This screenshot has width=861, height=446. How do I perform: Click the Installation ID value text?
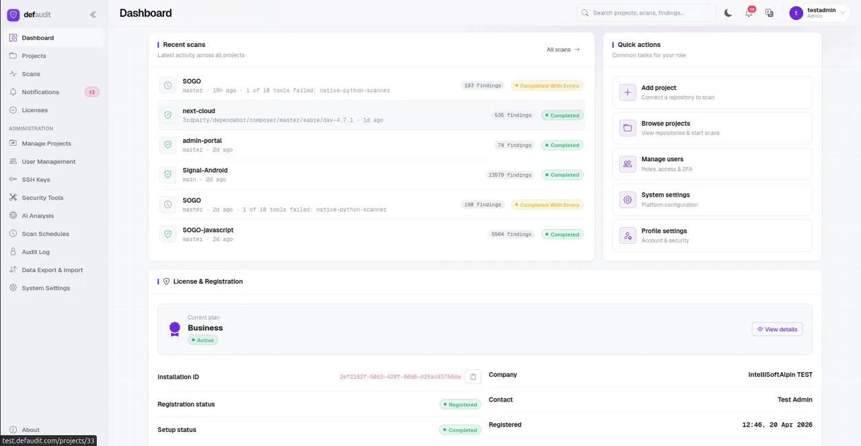(400, 377)
